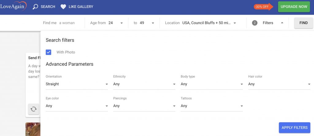Click the filter count badge showing 2
Viewport: 314px width, 136px height.
click(x=255, y=23)
